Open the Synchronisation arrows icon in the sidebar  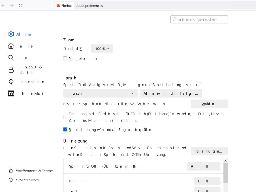point(11,81)
